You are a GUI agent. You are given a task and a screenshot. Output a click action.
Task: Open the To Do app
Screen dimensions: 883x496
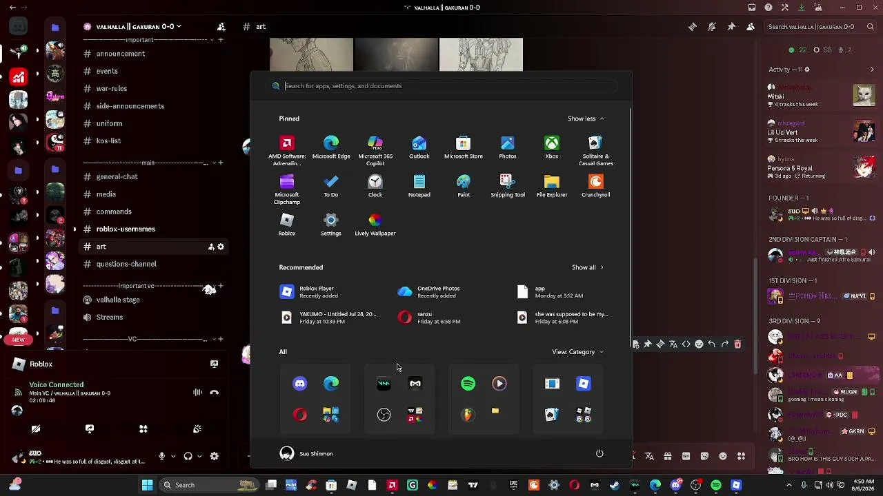click(x=331, y=186)
